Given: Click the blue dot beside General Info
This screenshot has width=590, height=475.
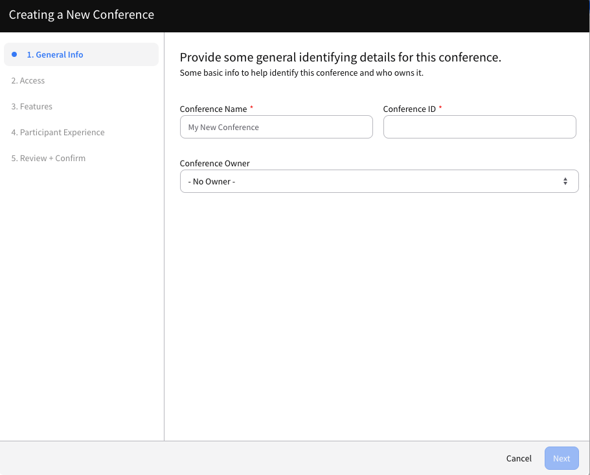Looking at the screenshot, I should tap(14, 54).
